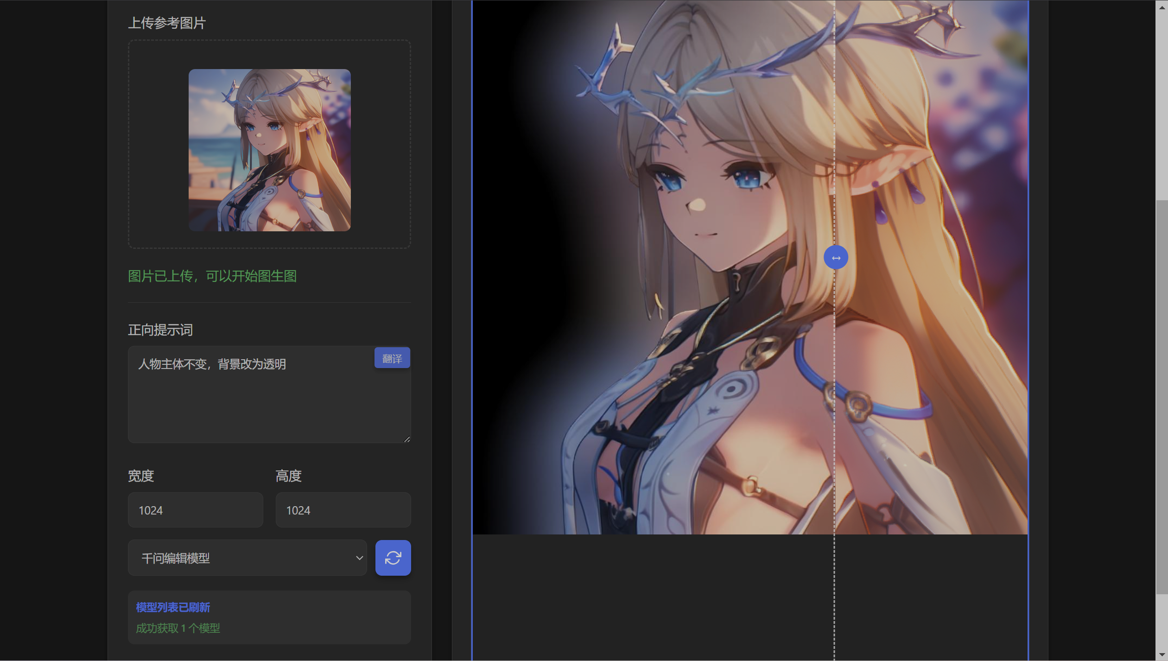This screenshot has height=661, width=1168.
Task: Click the scrollbar track above the thumb
Action: point(1162,107)
